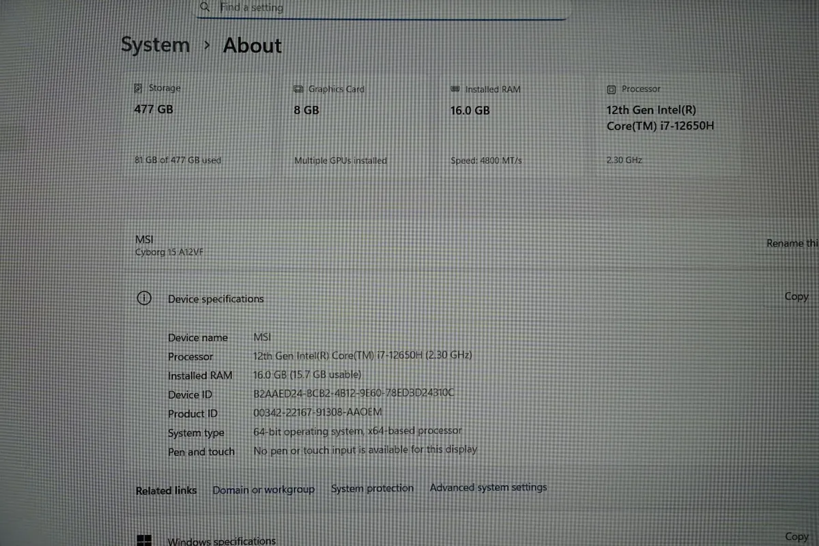Screen dimensions: 819x546
Task: Click the Installed RAM icon
Action: point(455,89)
